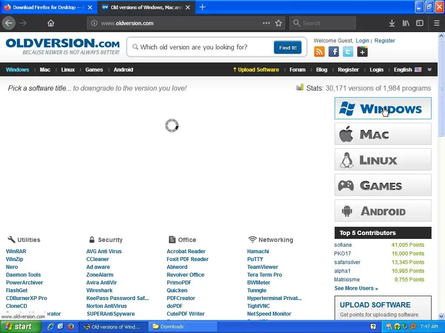
Task: Open the TeamViewer link
Action: click(x=262, y=267)
